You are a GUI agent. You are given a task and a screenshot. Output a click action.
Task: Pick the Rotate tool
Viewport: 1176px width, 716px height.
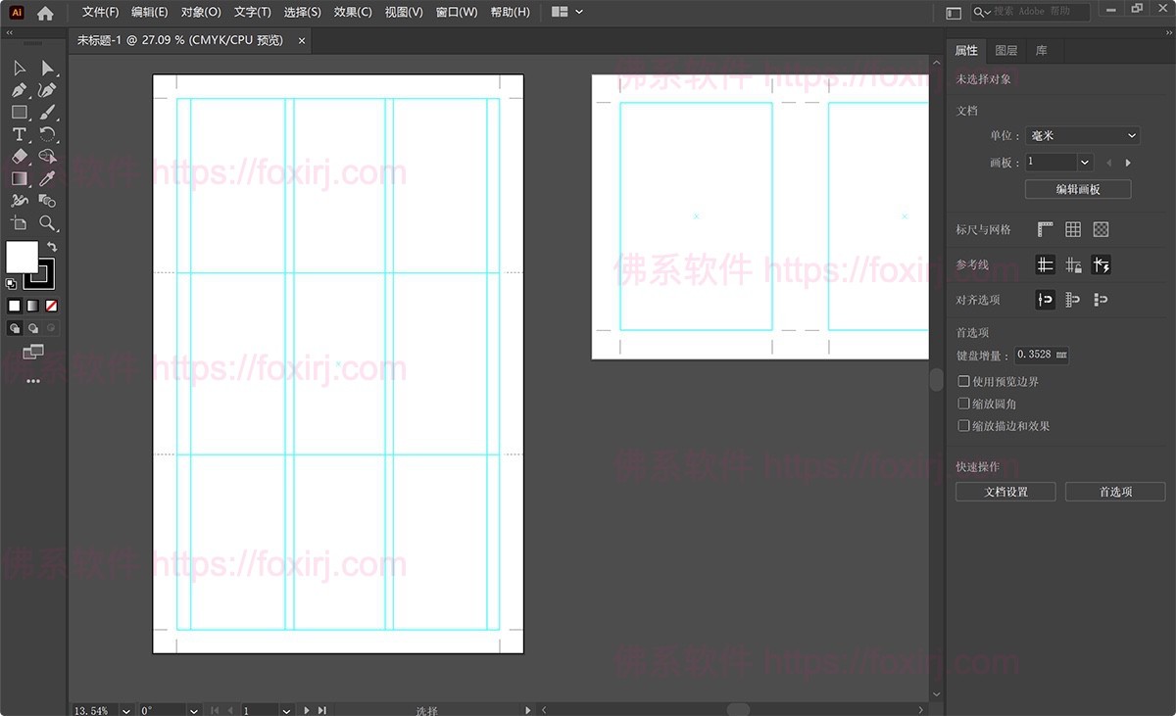(x=46, y=134)
